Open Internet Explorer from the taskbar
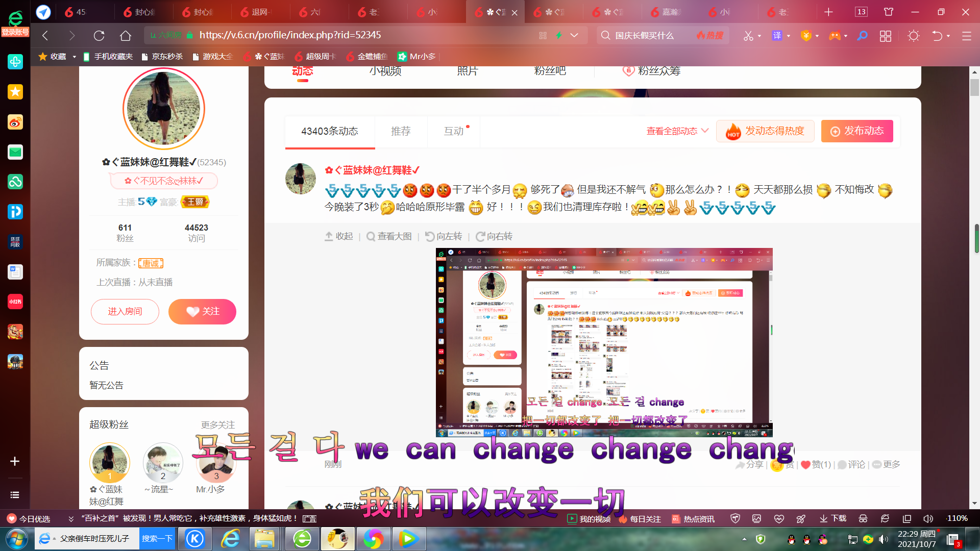980x551 pixels. (230, 539)
